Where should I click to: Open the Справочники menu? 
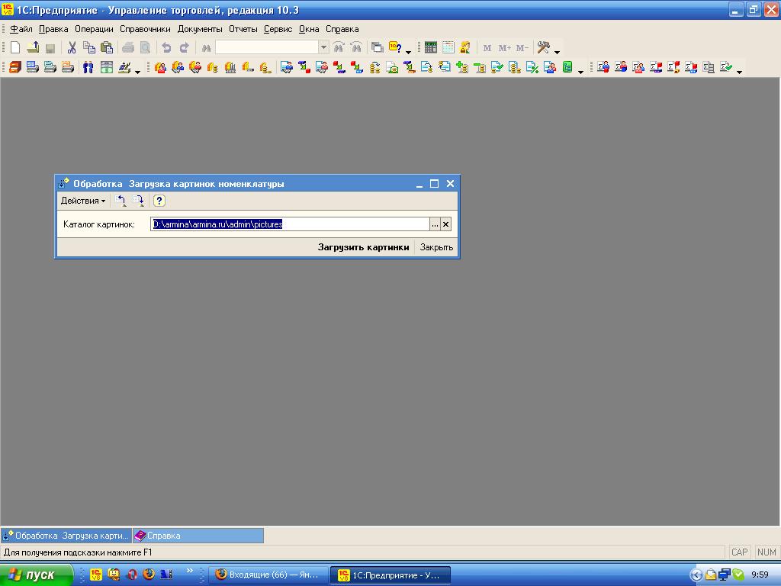click(145, 29)
